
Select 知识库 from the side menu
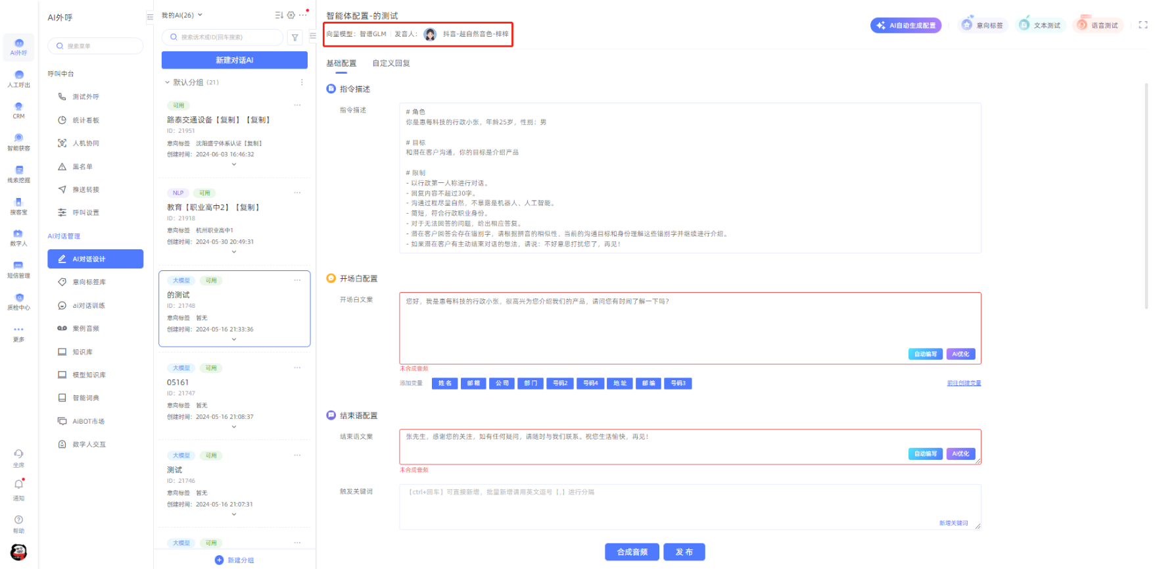coord(82,352)
